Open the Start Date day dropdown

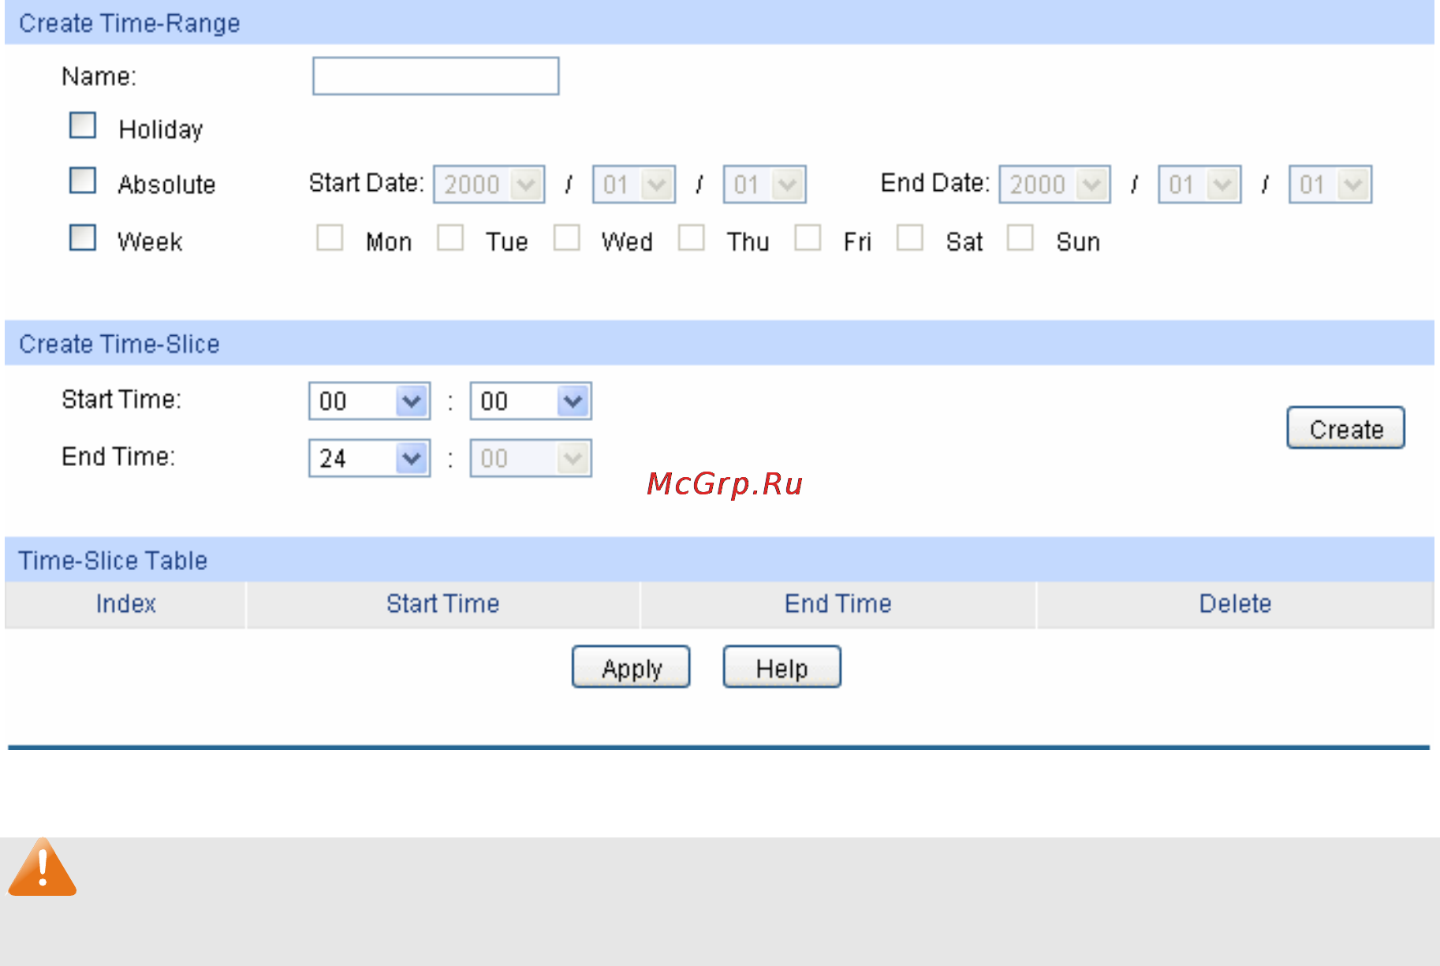764,185
